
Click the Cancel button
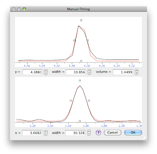[113, 132]
